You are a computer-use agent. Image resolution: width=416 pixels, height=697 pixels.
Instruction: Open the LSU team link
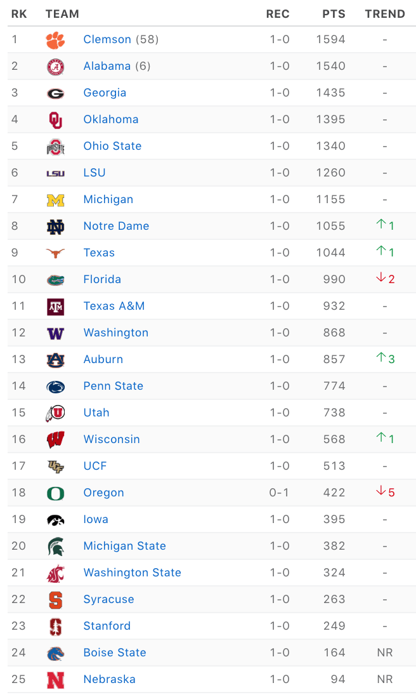click(94, 173)
